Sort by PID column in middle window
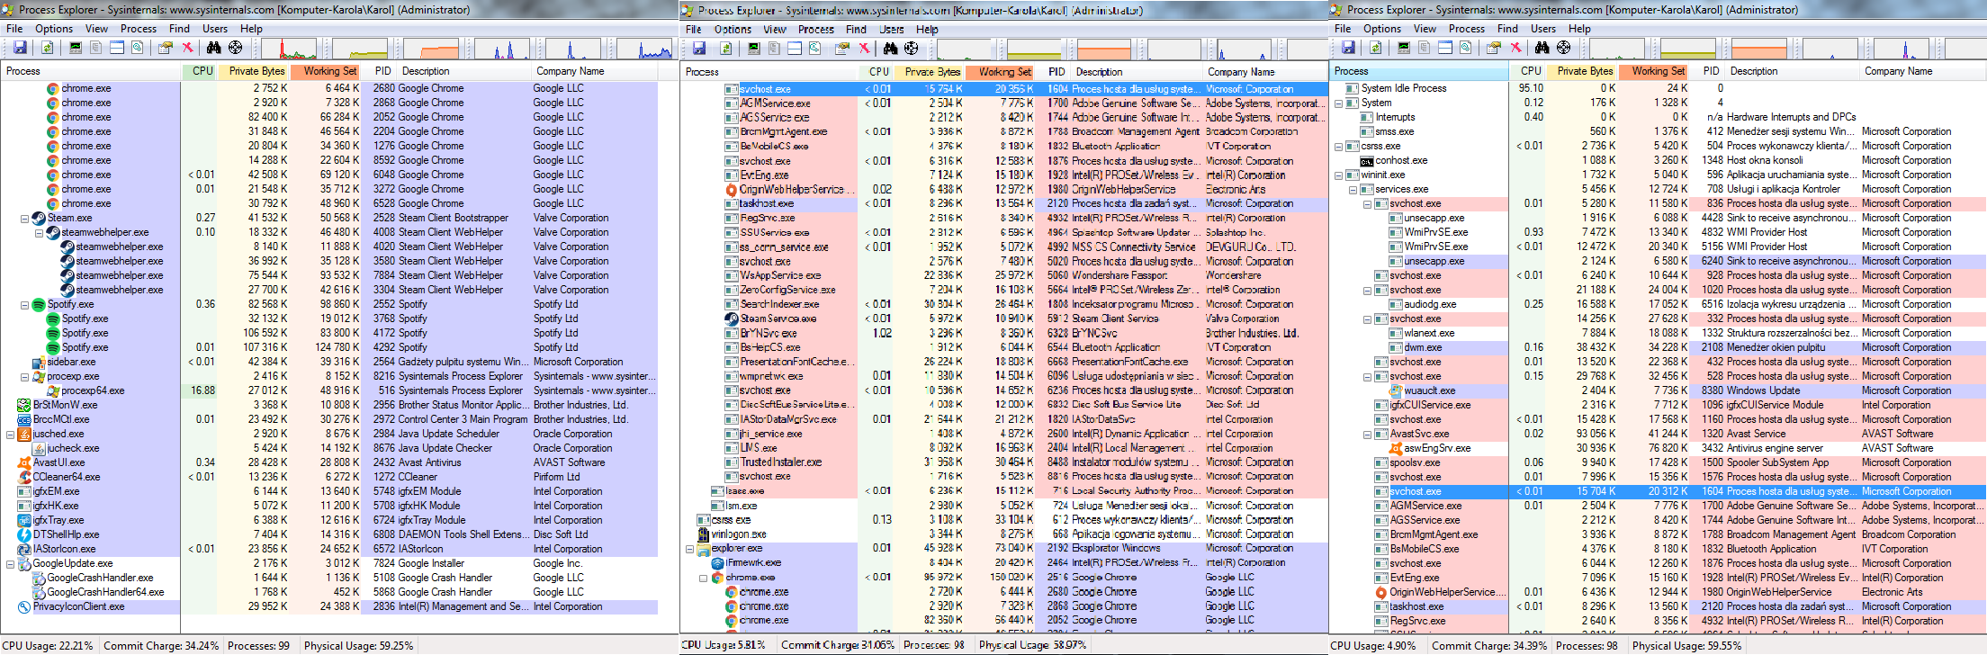This screenshot has width=1987, height=655. tap(1053, 72)
